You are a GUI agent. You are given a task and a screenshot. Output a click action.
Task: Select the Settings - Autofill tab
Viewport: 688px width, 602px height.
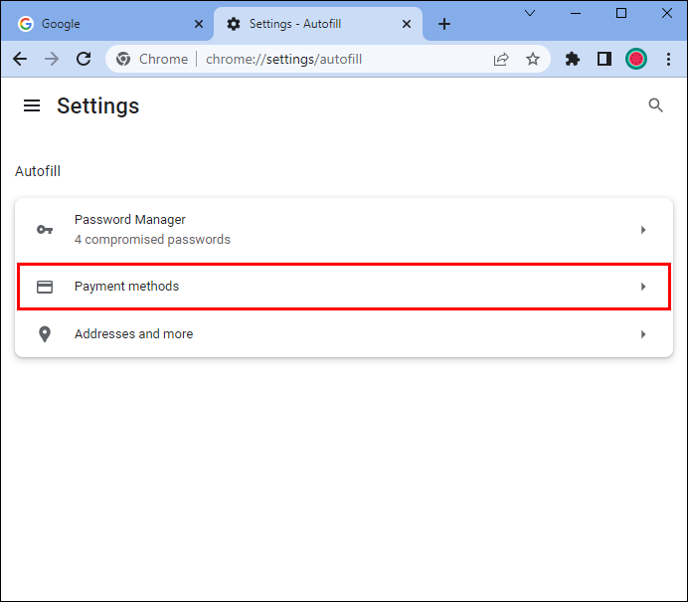[318, 24]
